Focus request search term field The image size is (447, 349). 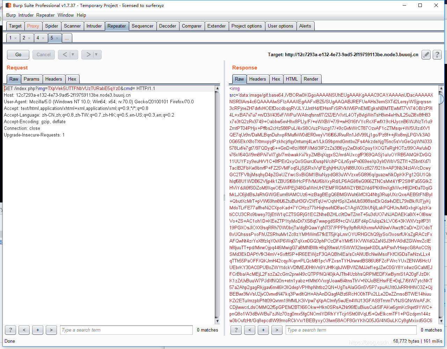[126, 330]
